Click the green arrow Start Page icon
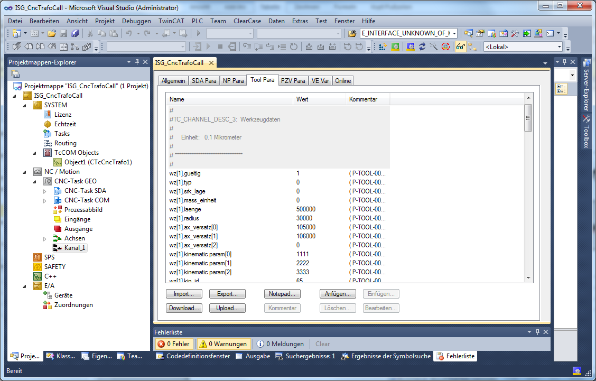596x381 pixels. click(x=527, y=33)
